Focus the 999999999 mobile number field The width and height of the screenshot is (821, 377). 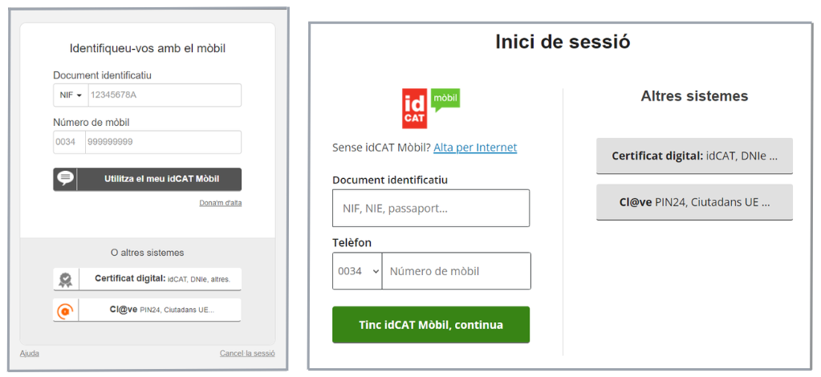[x=163, y=142]
